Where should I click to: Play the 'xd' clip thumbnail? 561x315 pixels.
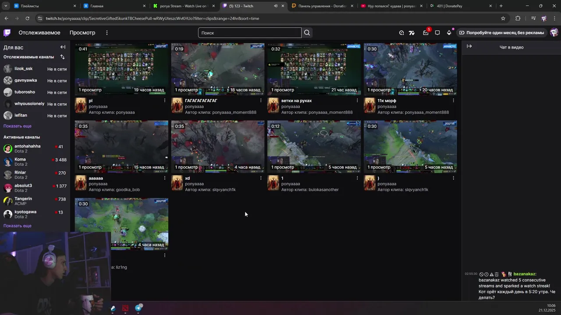(x=218, y=147)
